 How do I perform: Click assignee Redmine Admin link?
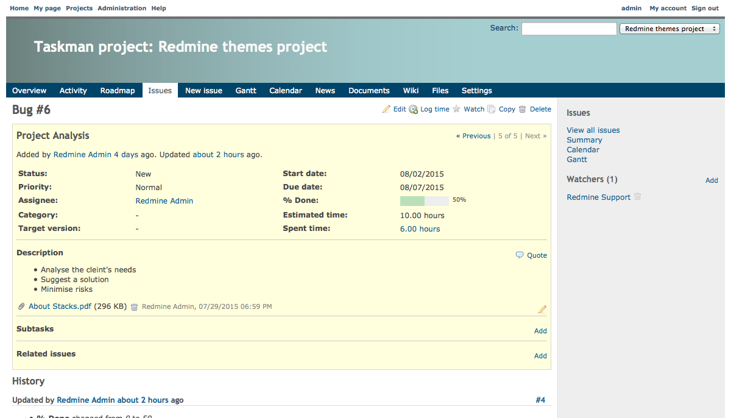point(164,201)
